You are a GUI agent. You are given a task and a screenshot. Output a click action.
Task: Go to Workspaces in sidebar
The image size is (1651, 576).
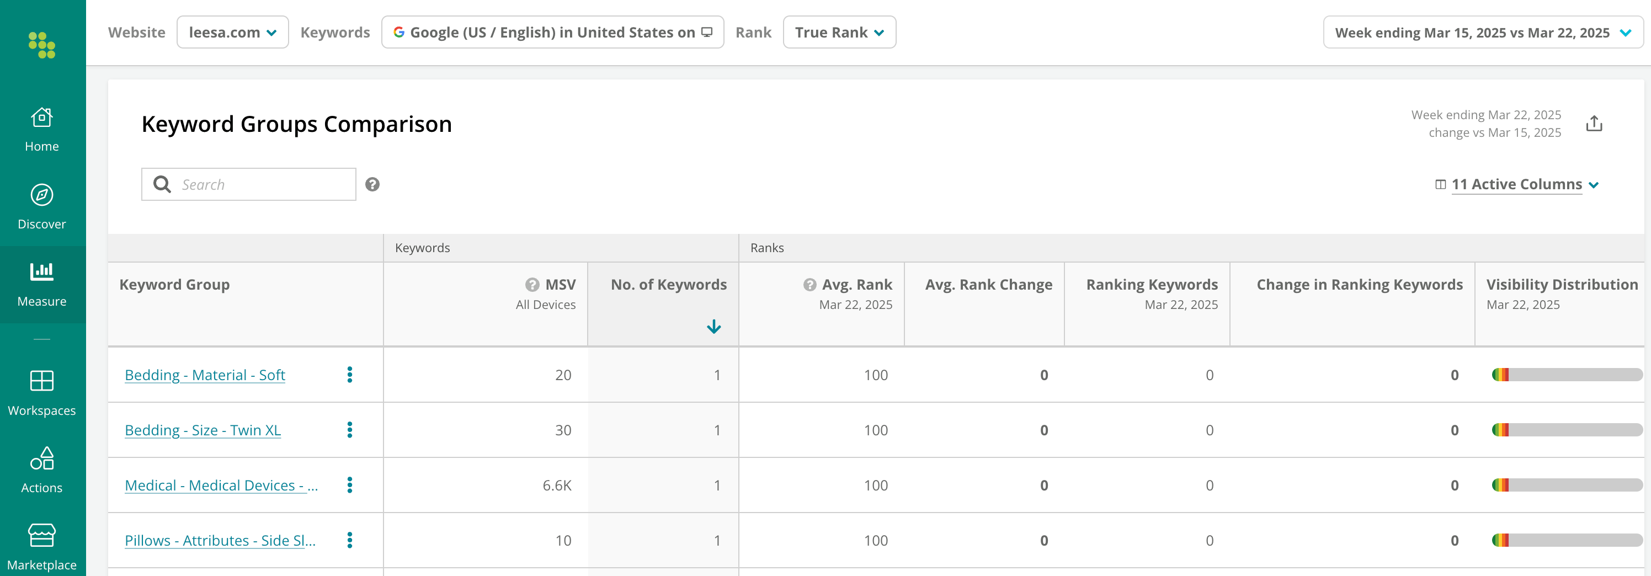(x=41, y=393)
